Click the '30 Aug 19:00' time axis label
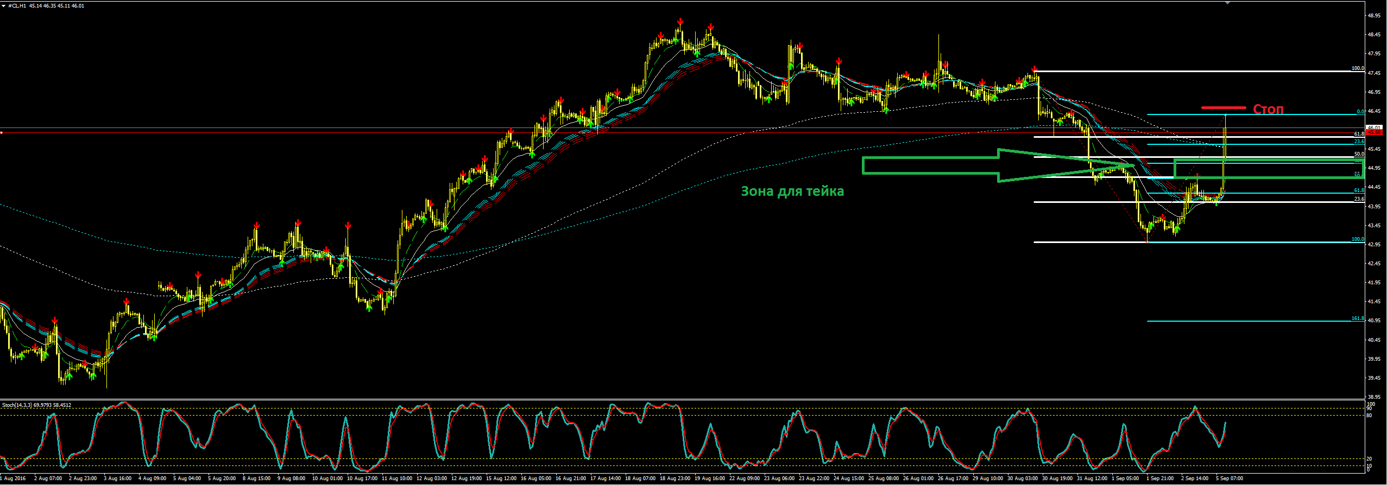The image size is (1387, 485). click(1057, 478)
